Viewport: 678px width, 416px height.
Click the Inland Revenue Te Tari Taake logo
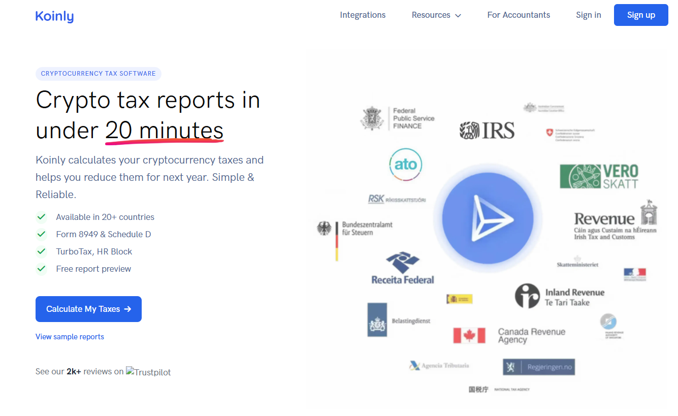[x=559, y=297]
